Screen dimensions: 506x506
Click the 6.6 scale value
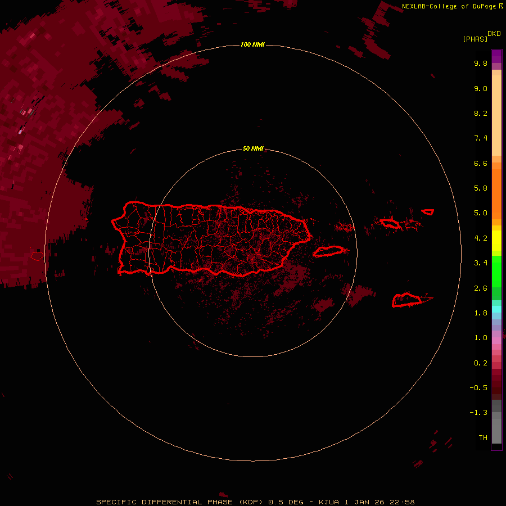[x=481, y=163]
